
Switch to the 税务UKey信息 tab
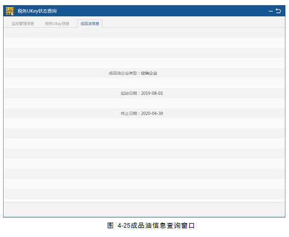tap(57, 24)
